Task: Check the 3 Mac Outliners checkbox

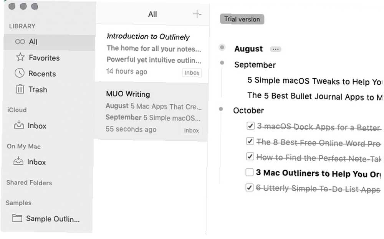Action: [250, 172]
